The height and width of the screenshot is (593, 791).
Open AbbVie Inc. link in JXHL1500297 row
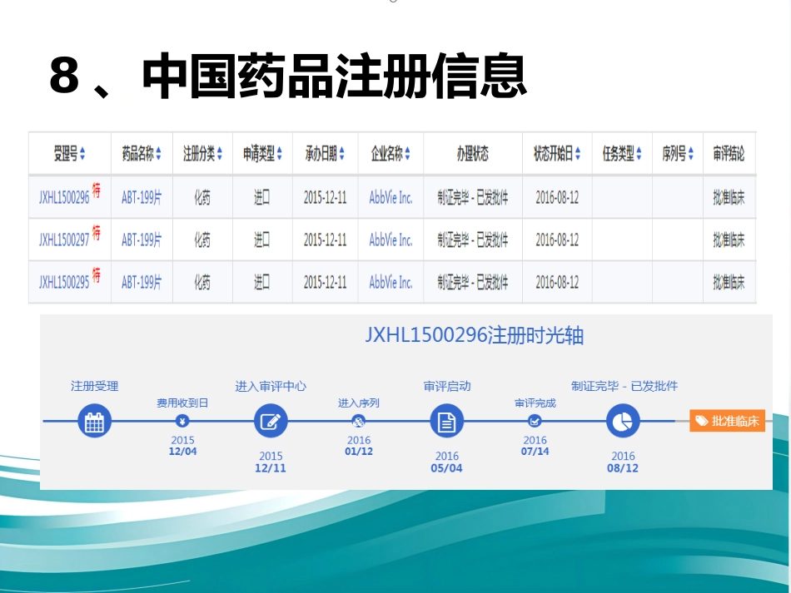coord(391,240)
